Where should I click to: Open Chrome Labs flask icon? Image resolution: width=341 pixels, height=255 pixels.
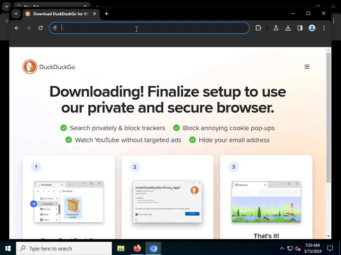click(276, 28)
